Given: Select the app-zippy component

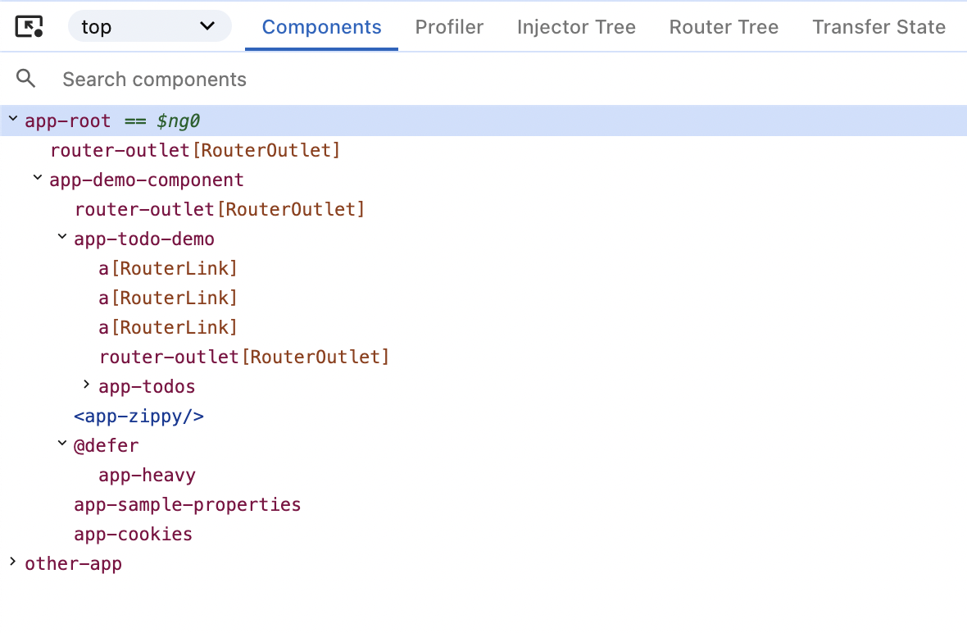Looking at the screenshot, I should point(138,416).
